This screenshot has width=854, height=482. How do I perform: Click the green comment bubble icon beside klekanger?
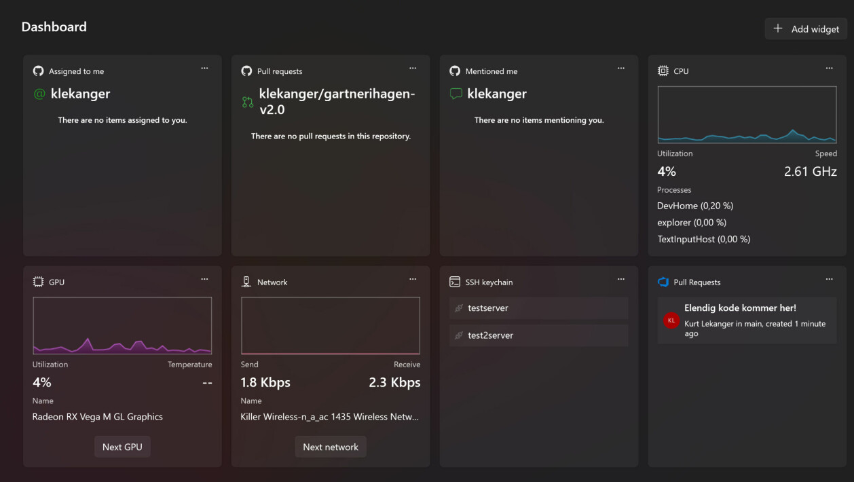tap(456, 94)
